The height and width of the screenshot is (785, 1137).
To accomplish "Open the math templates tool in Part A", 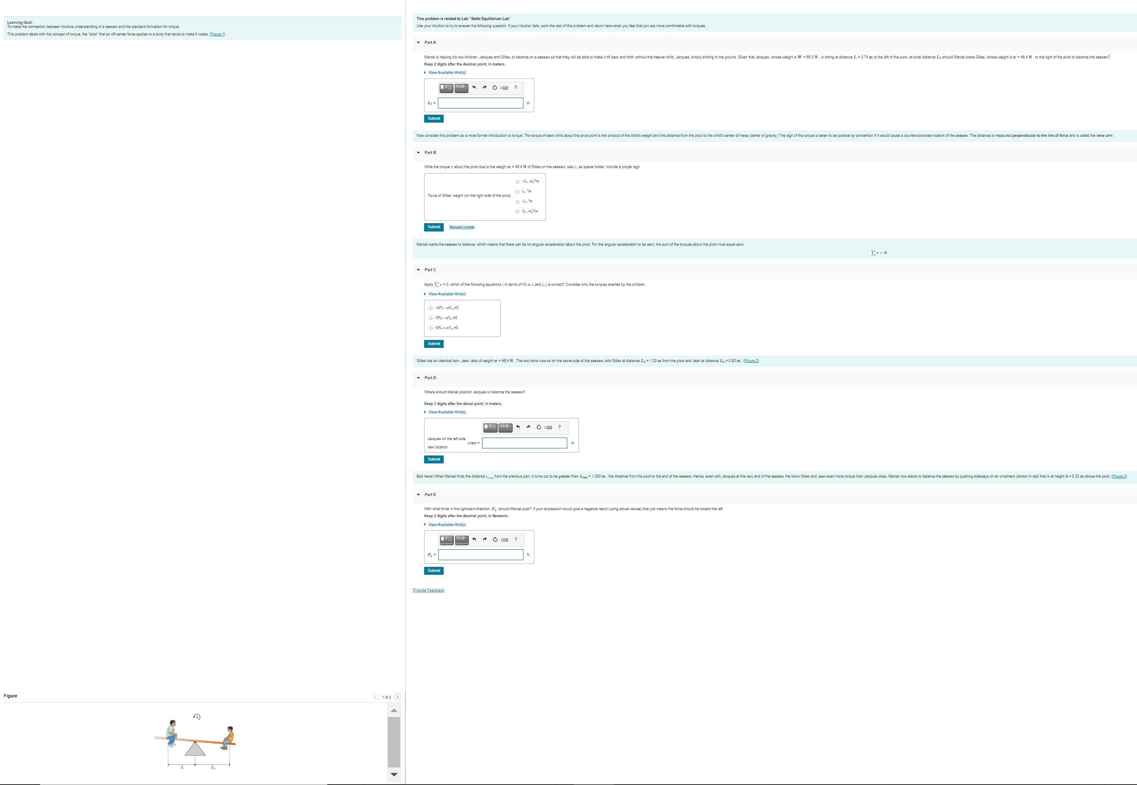I will tap(447, 88).
